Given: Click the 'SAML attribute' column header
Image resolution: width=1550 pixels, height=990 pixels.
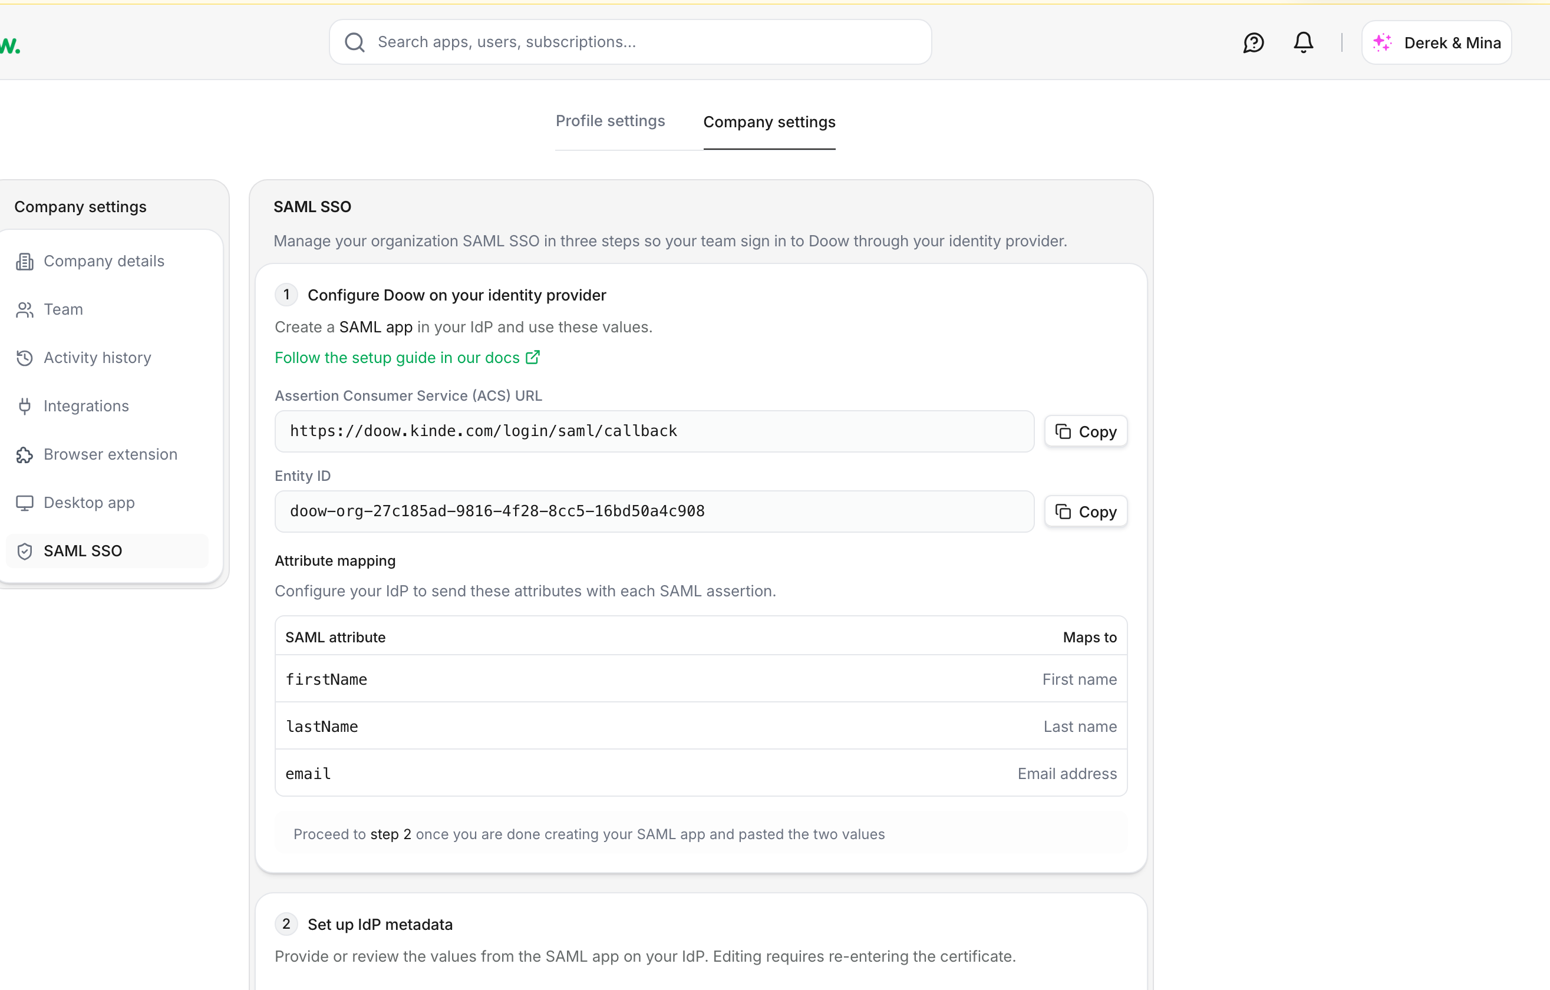Looking at the screenshot, I should pos(335,637).
